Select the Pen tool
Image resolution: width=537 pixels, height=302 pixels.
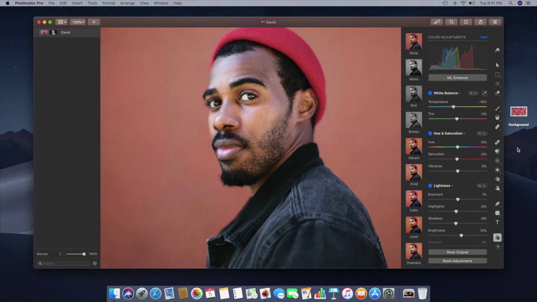497,204
